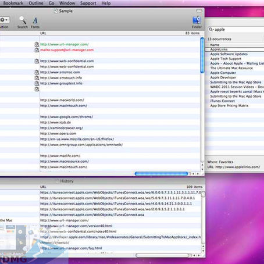Click the applelinks.com URL in search details
The image size is (264, 264).
click(238, 167)
